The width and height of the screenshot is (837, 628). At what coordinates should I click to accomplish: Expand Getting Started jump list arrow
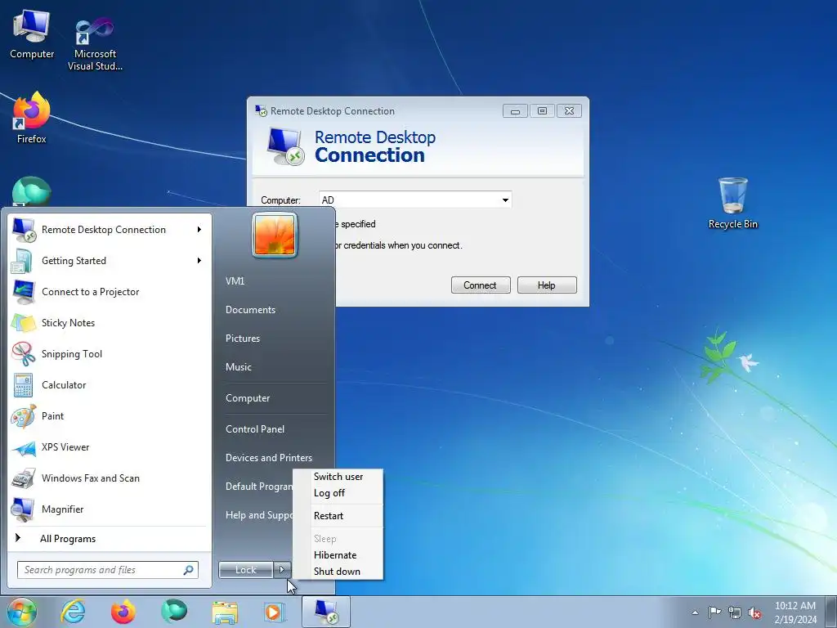click(199, 261)
